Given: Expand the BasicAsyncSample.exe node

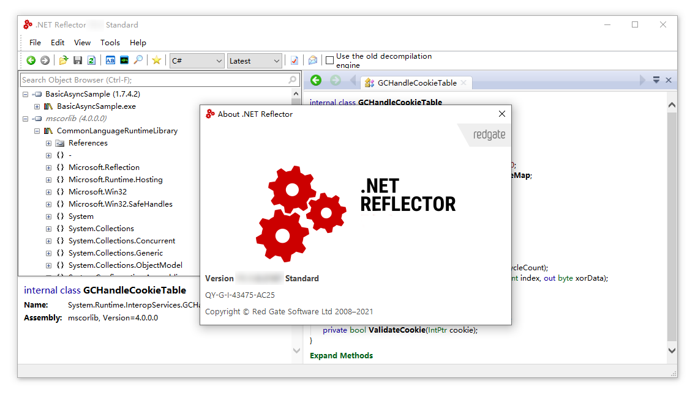Looking at the screenshot, I should 37,106.
